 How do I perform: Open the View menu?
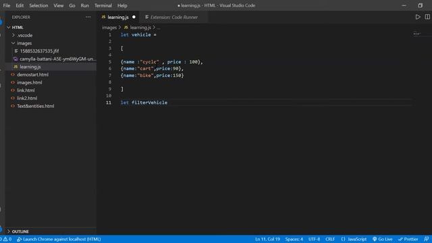click(59, 5)
